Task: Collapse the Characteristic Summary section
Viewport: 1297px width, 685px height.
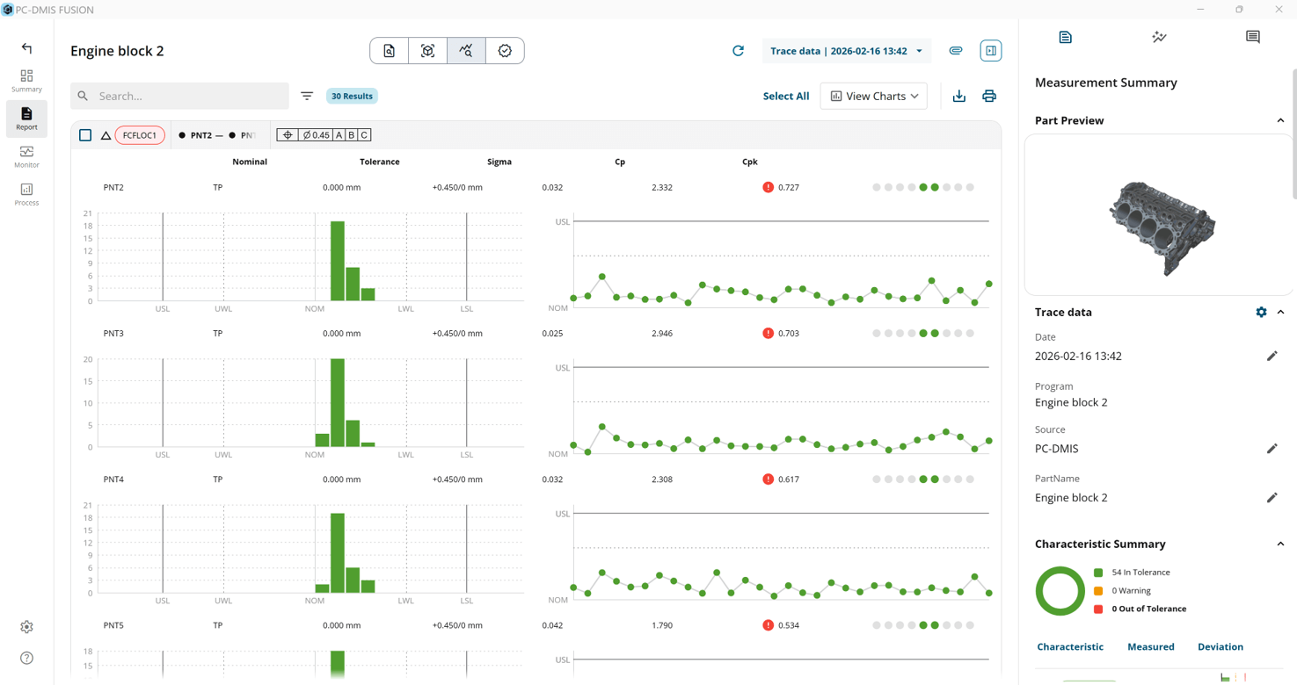Action: click(x=1280, y=544)
